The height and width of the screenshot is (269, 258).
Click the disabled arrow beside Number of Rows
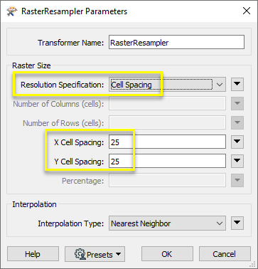237,122
